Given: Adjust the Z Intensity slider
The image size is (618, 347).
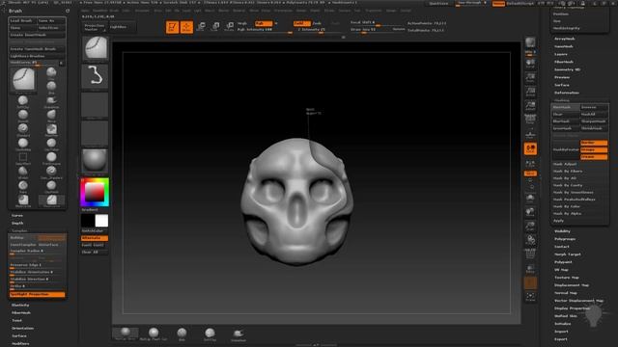Looking at the screenshot, I should click(x=319, y=30).
